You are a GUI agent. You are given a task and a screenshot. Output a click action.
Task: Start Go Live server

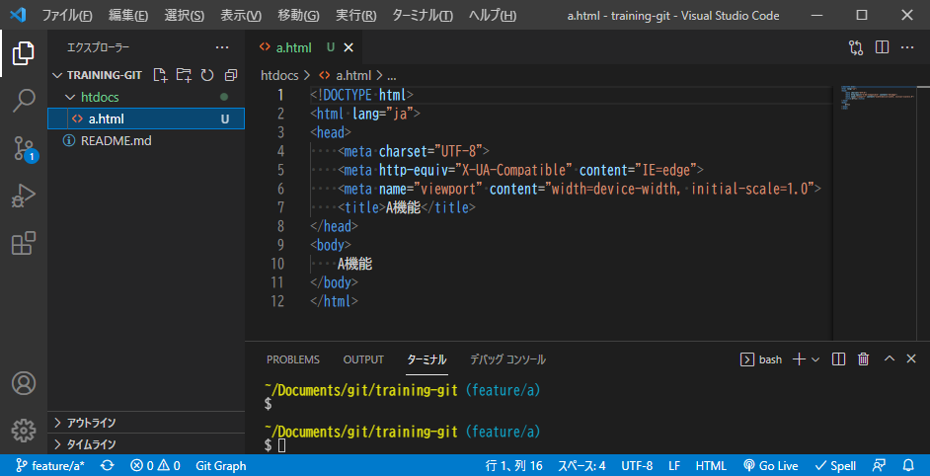[x=770, y=466]
